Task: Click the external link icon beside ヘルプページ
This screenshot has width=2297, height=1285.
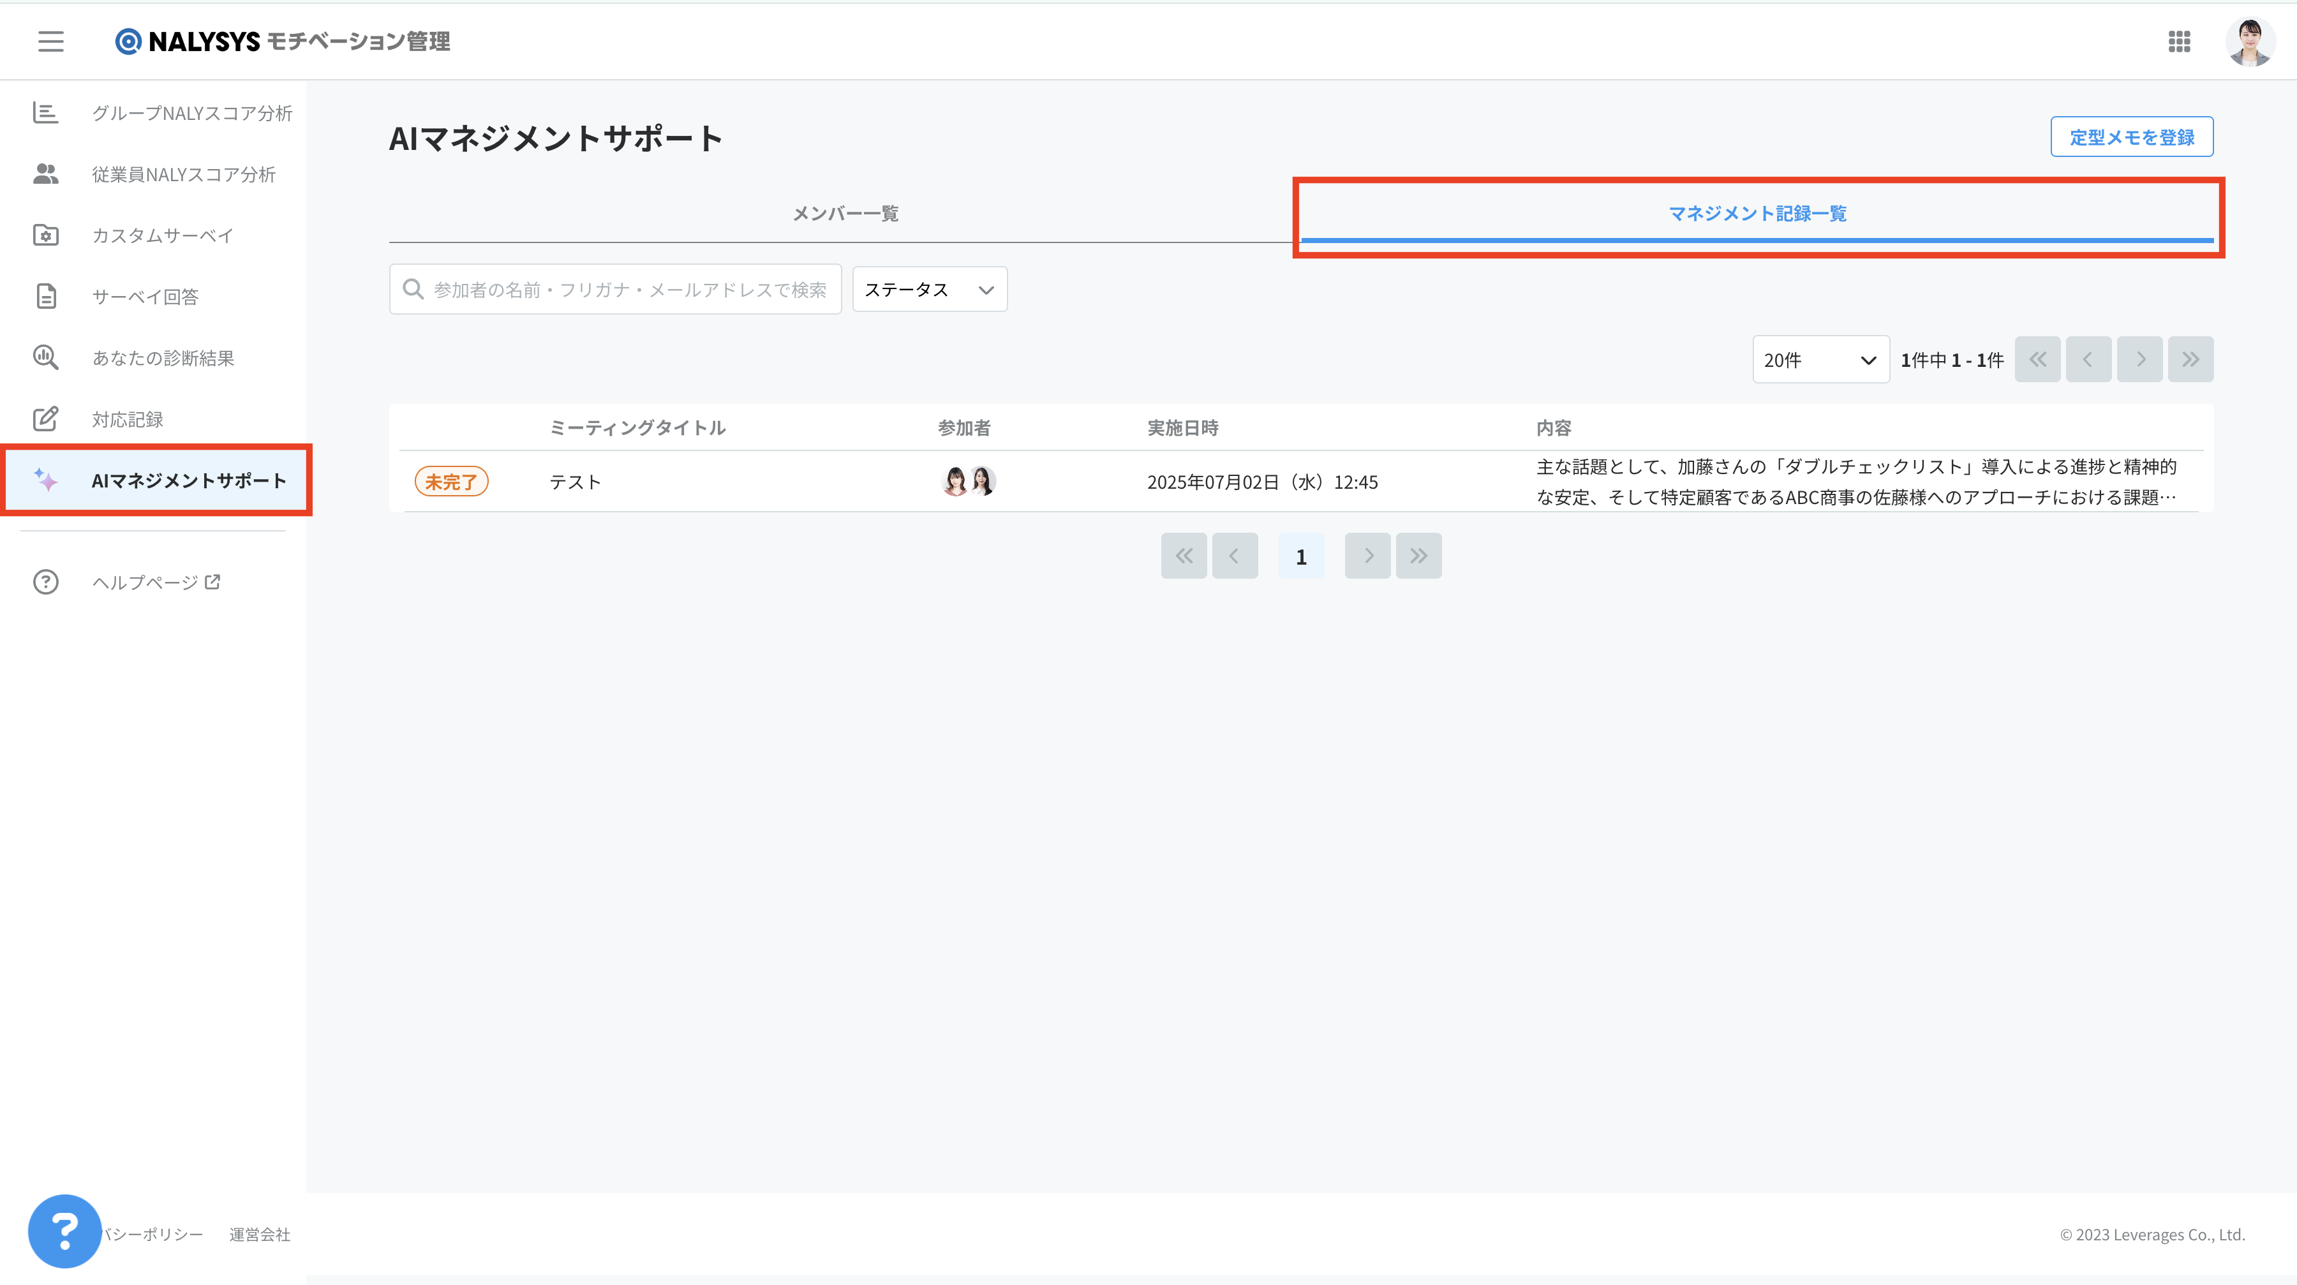Action: pyautogui.click(x=212, y=581)
